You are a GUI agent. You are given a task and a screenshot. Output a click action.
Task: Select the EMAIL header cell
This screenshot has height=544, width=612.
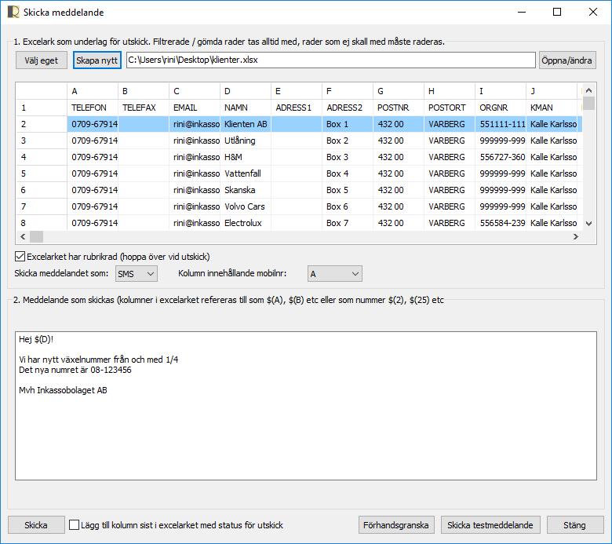(195, 108)
